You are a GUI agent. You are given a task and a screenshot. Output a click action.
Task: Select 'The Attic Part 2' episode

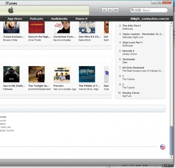coord(132,26)
